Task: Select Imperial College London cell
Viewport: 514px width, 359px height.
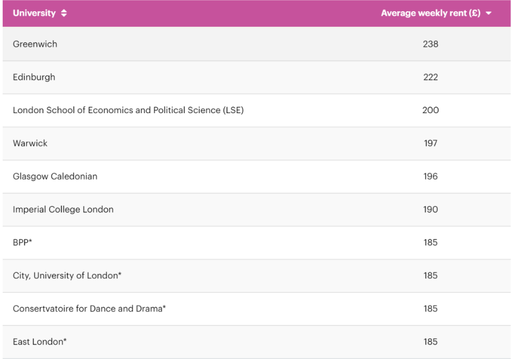Action: pos(63,209)
